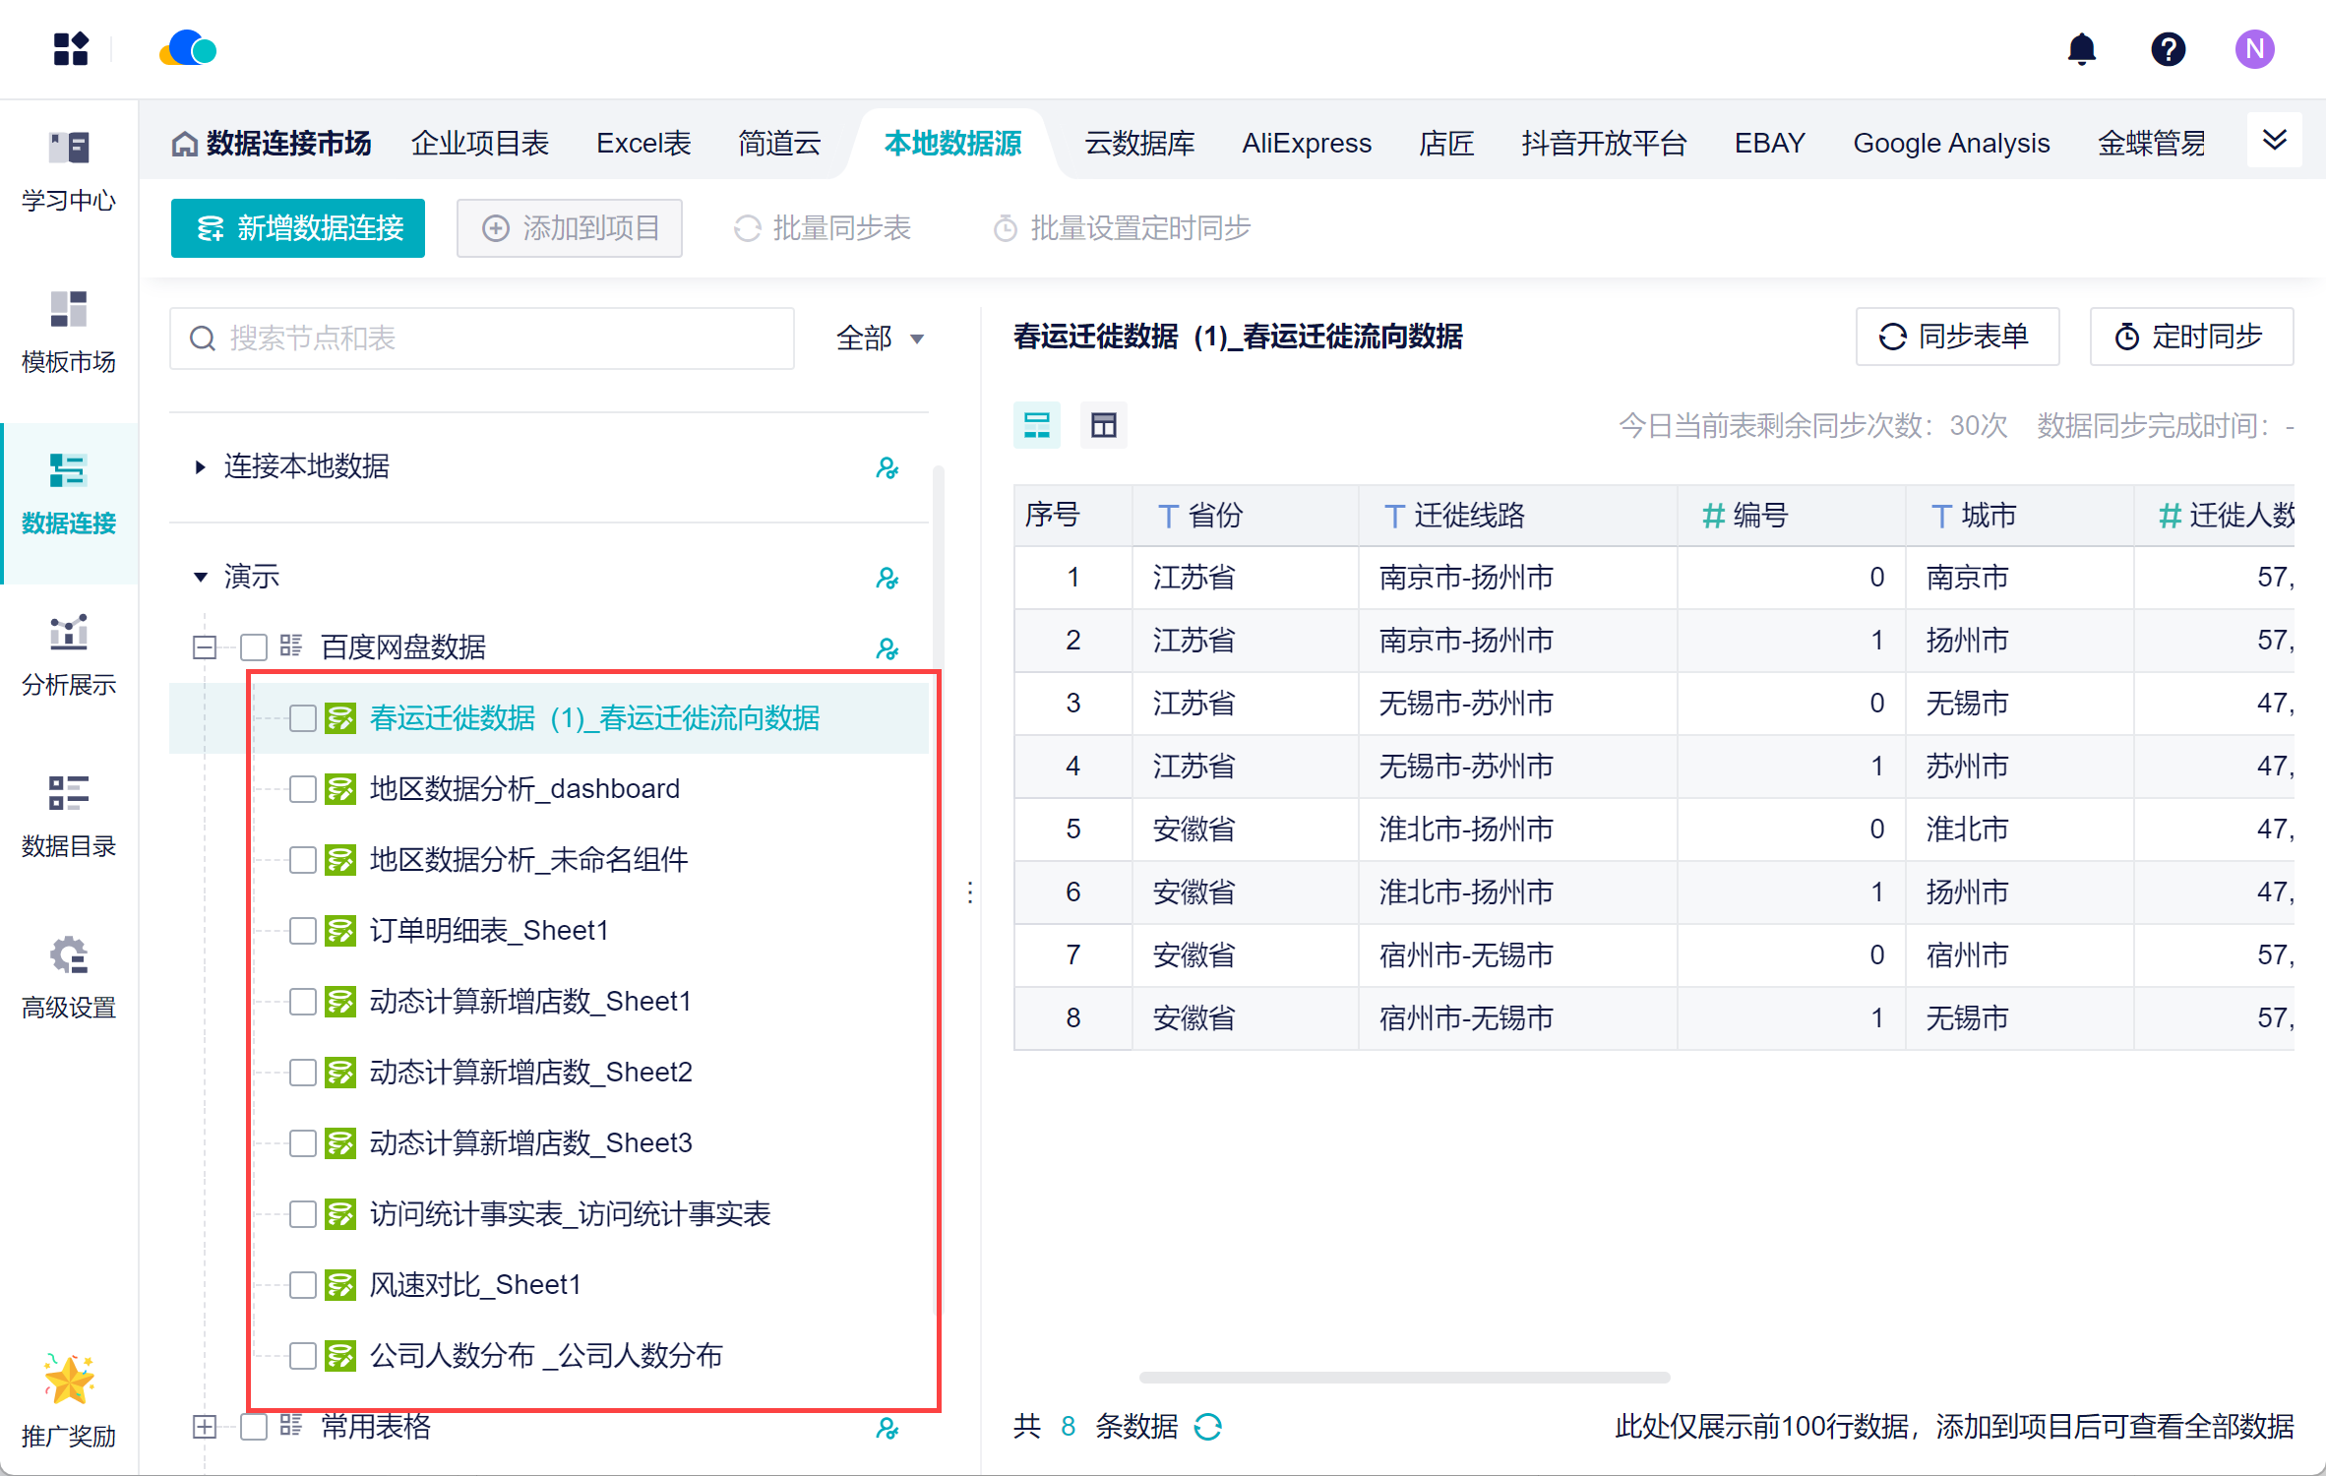Select checkbox for 百度网盘数据 folder
2326x1476 pixels.
[254, 647]
